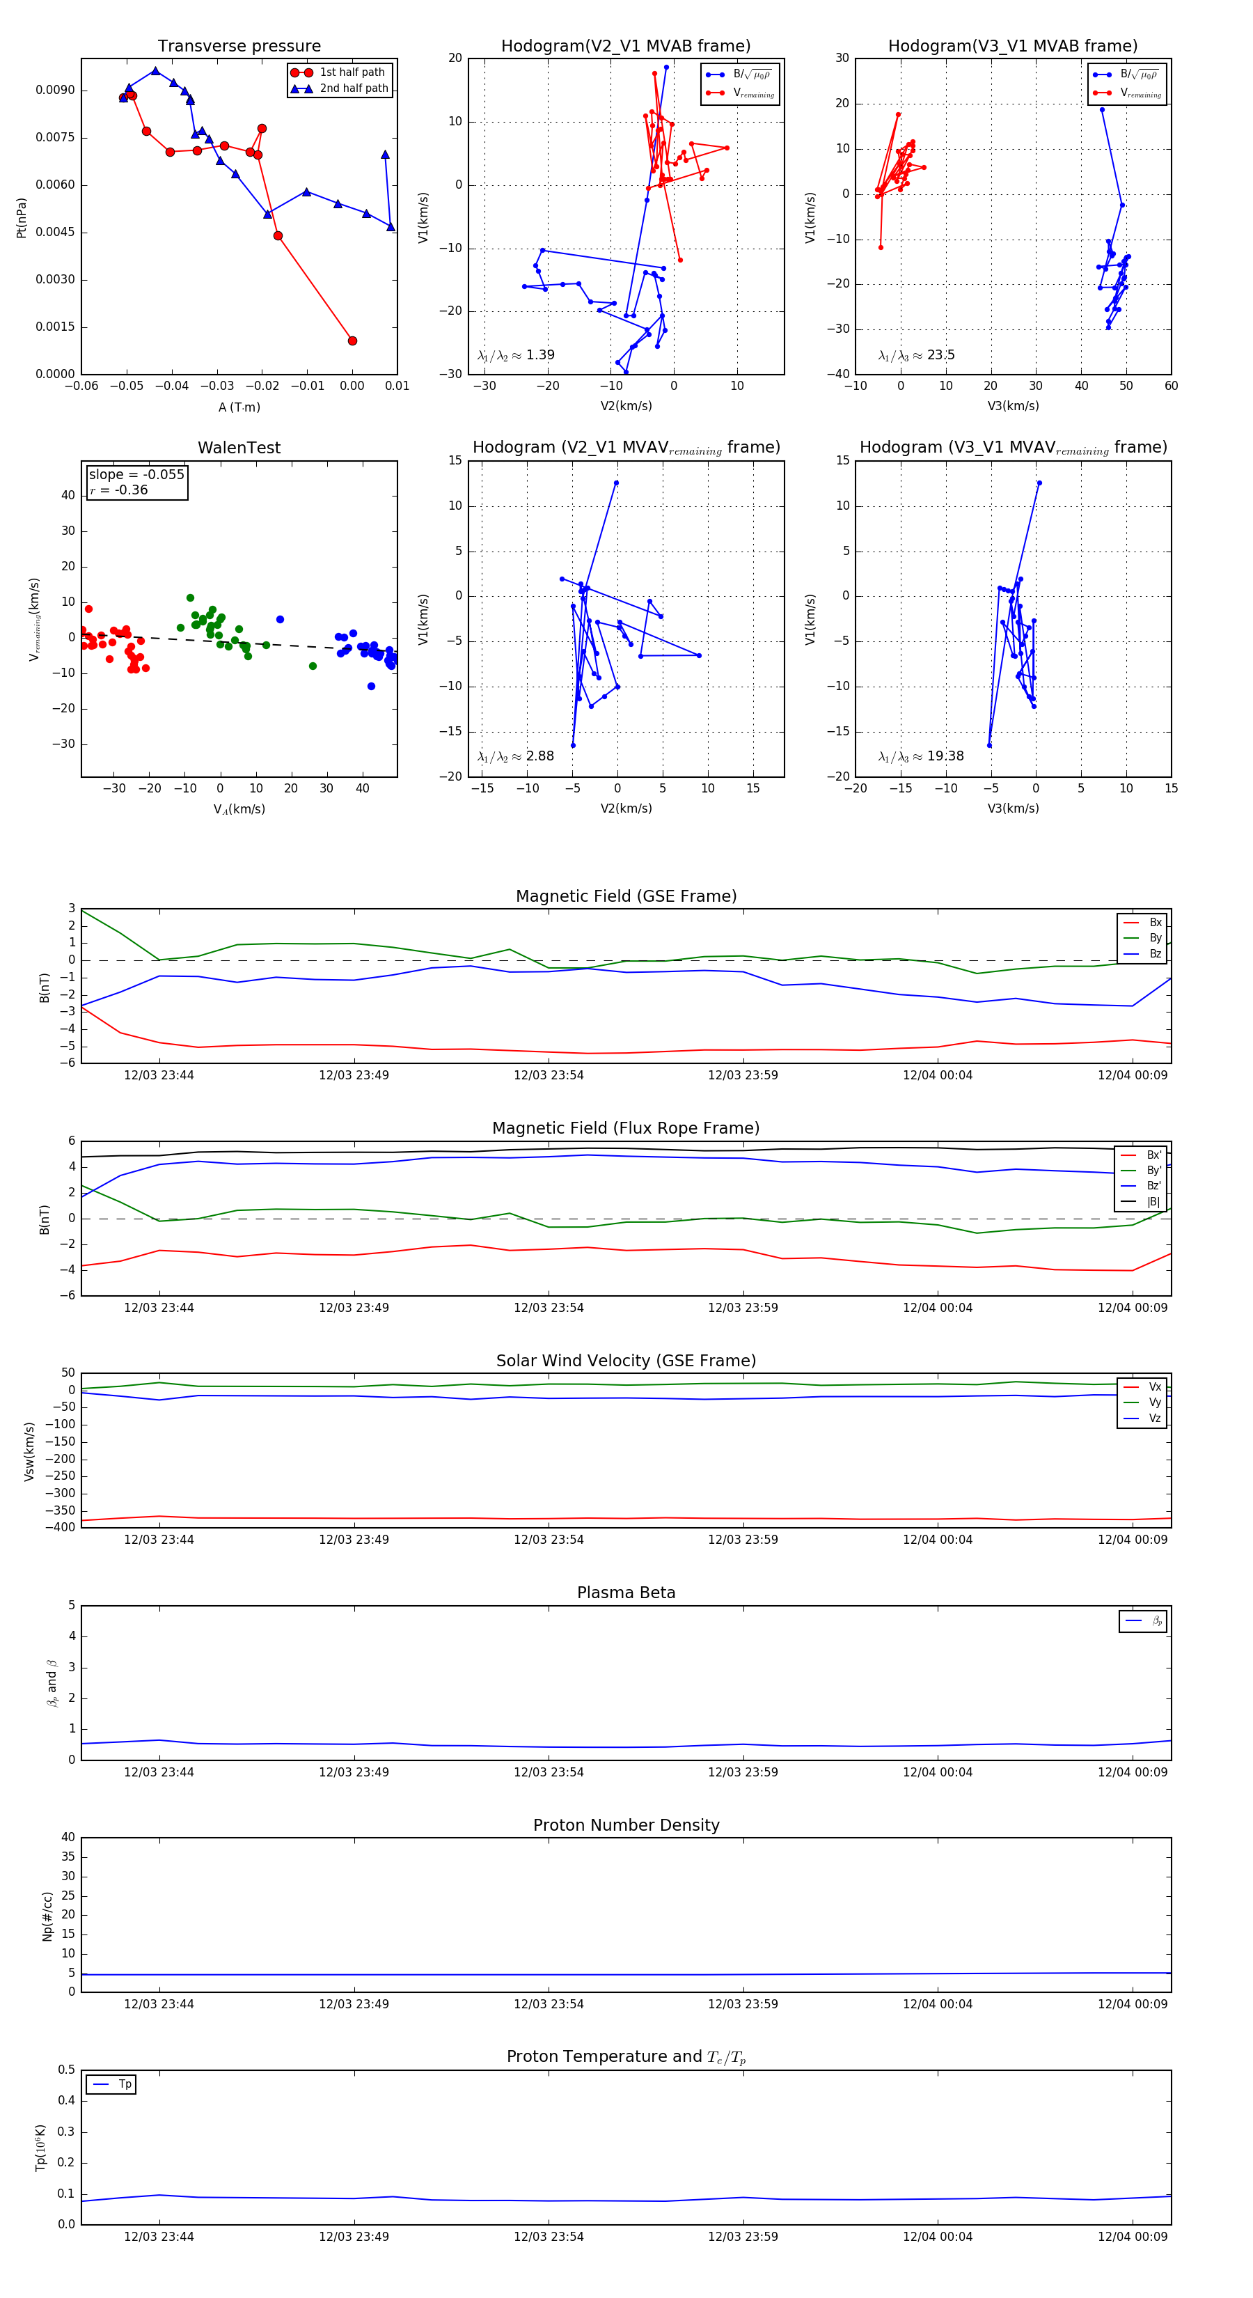The width and height of the screenshot is (1253, 2298).
Task: Click the "Bz" legend entry in GSE plot
Action: [x=1142, y=953]
